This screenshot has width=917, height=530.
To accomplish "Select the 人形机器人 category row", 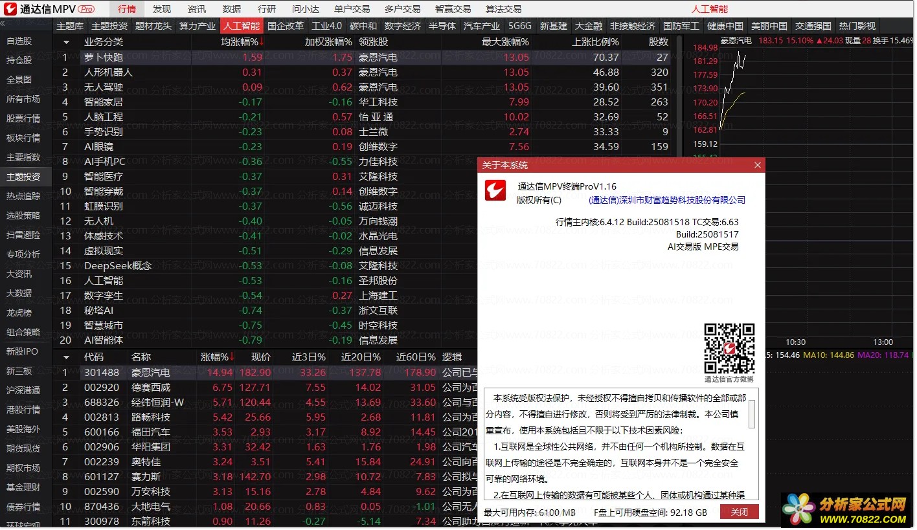I will point(365,72).
